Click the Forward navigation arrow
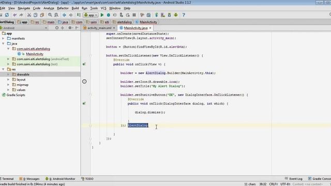This screenshot has height=186, width=331. [x=71, y=15]
